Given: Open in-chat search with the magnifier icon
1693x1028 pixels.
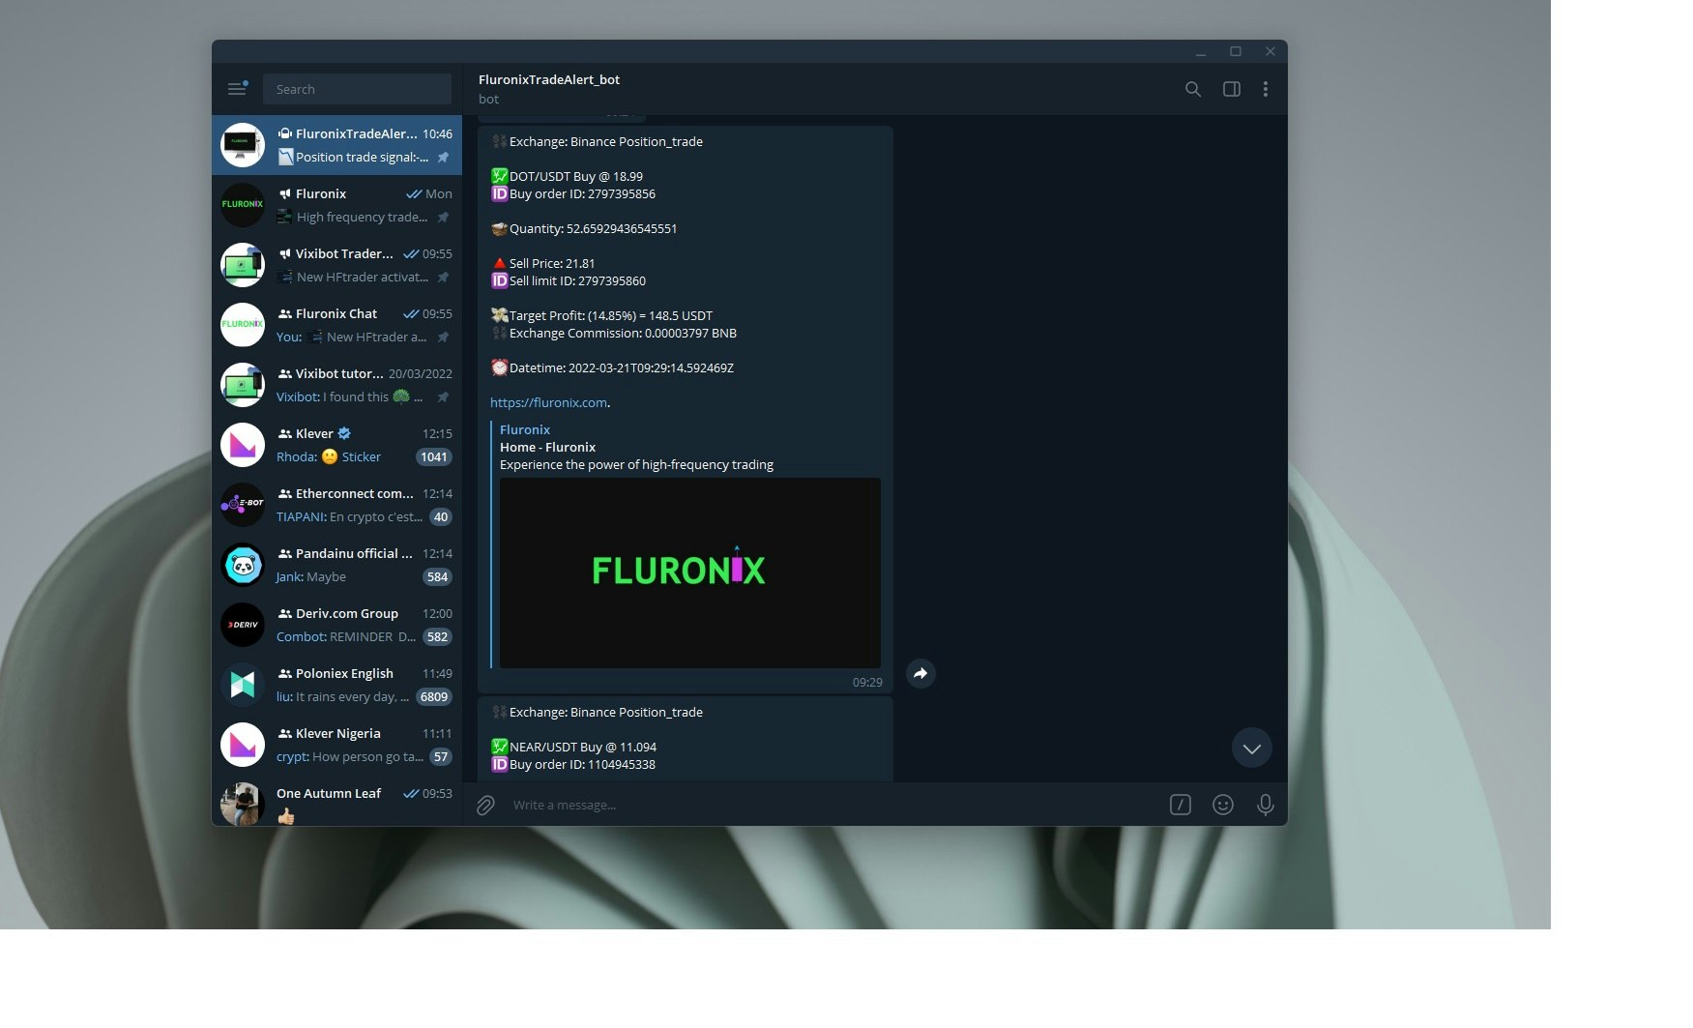Looking at the screenshot, I should click(x=1192, y=88).
